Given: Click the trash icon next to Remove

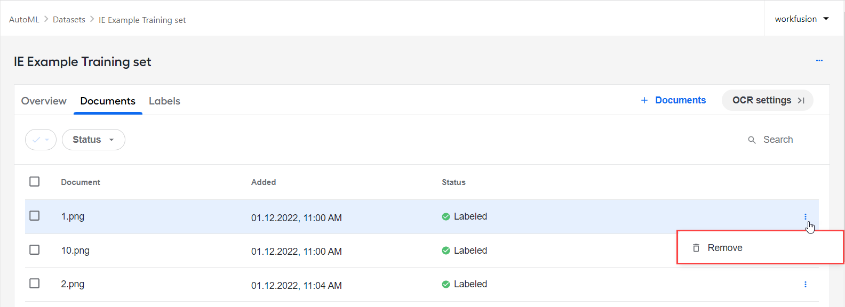Looking at the screenshot, I should pos(696,248).
